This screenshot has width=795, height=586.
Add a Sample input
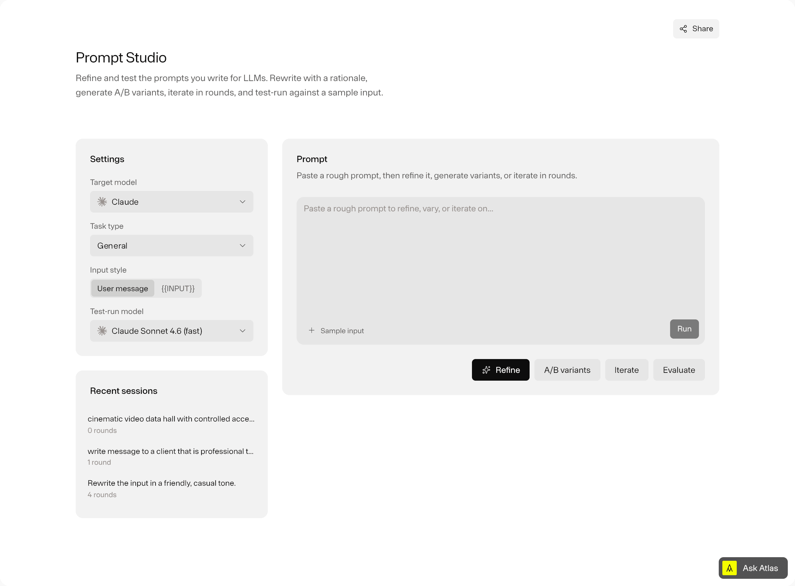336,331
